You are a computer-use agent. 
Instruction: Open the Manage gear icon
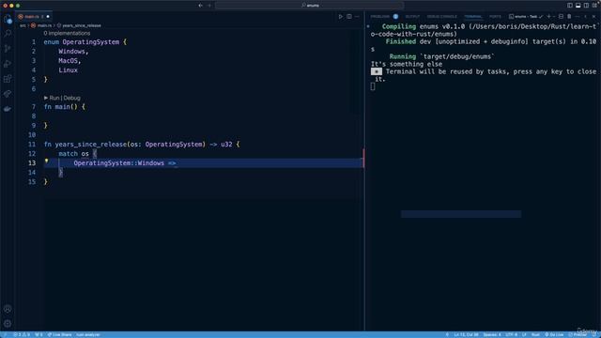[8, 324]
